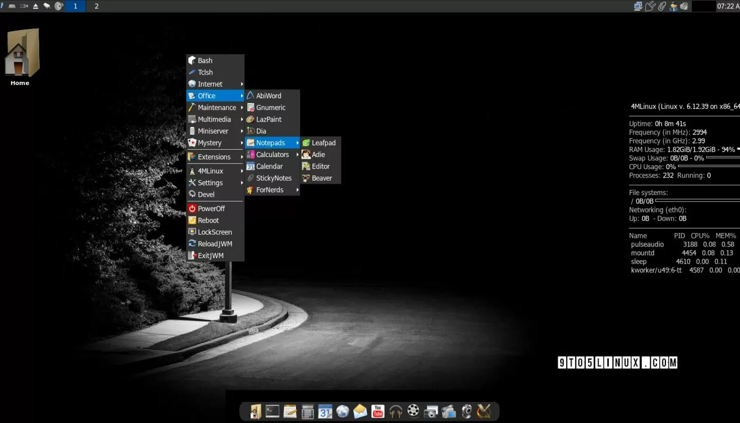740x423 pixels.
Task: Open the network computers tray icon
Action: (x=639, y=6)
